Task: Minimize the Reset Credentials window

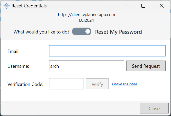Action: point(125,6)
